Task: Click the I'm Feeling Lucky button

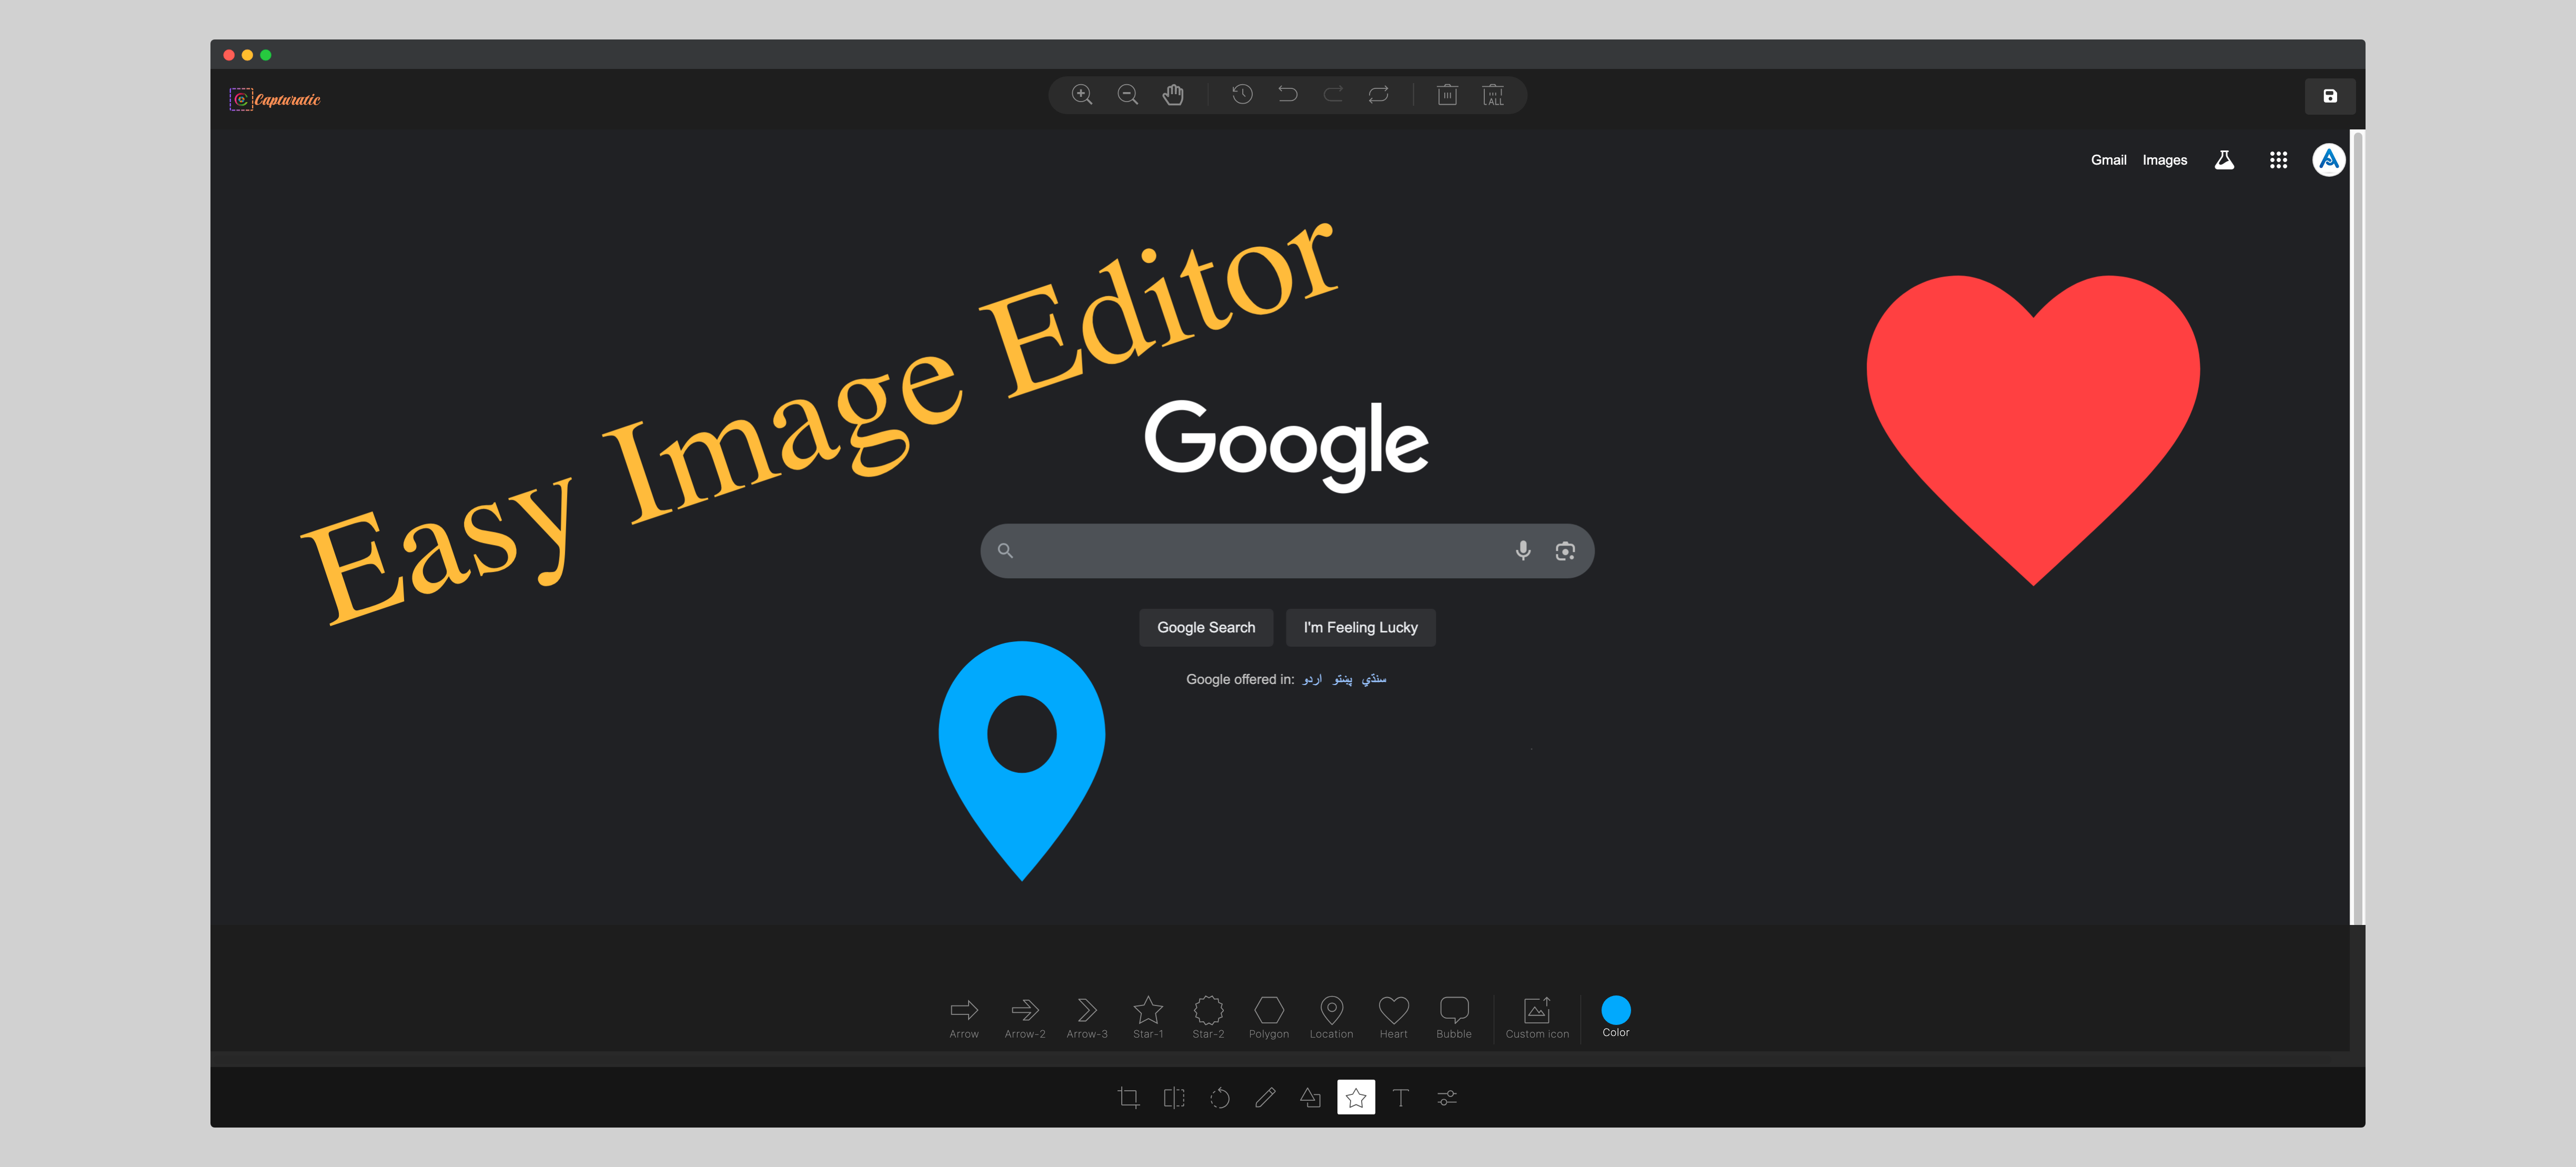Action: point(1360,628)
